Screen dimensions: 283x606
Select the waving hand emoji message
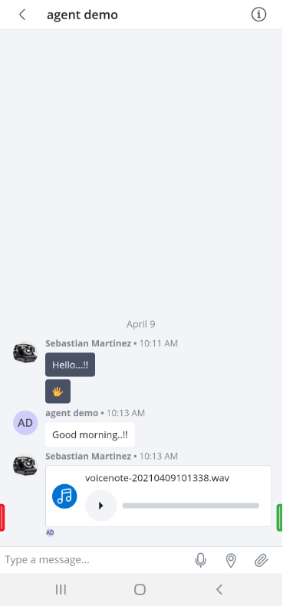coord(58,391)
